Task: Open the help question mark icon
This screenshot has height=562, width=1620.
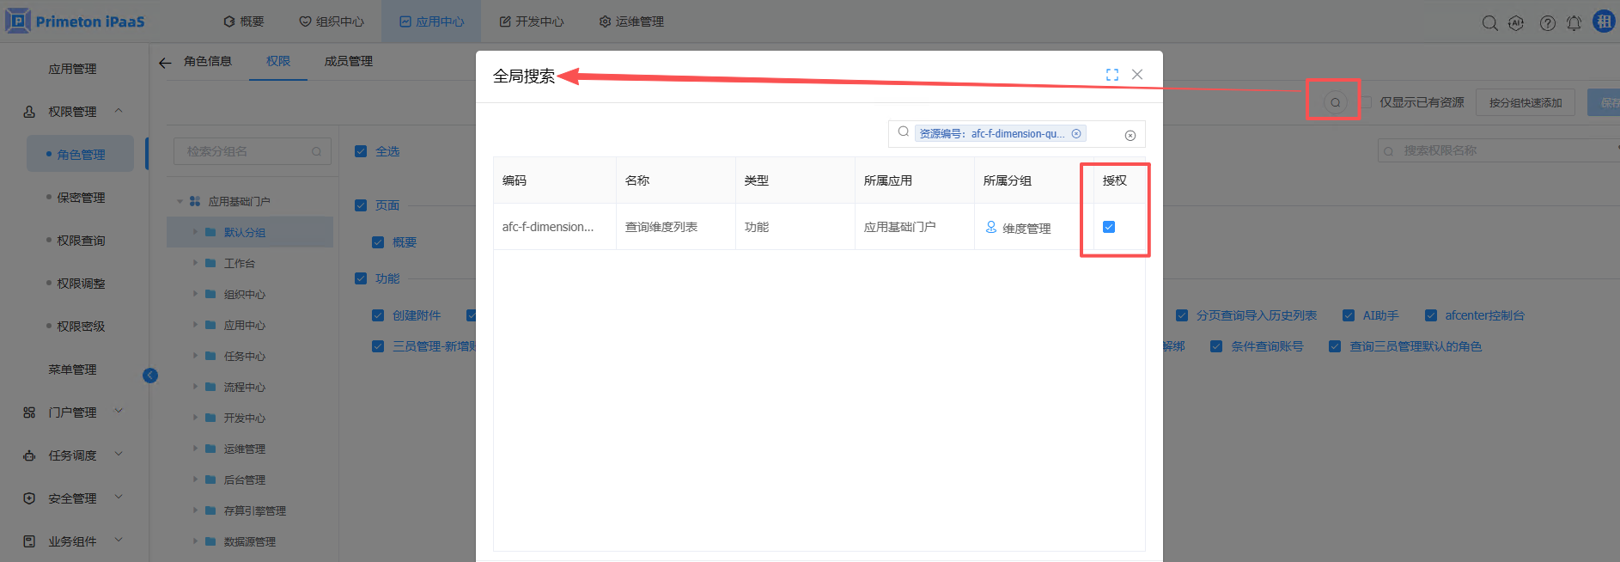Action: pos(1547,22)
